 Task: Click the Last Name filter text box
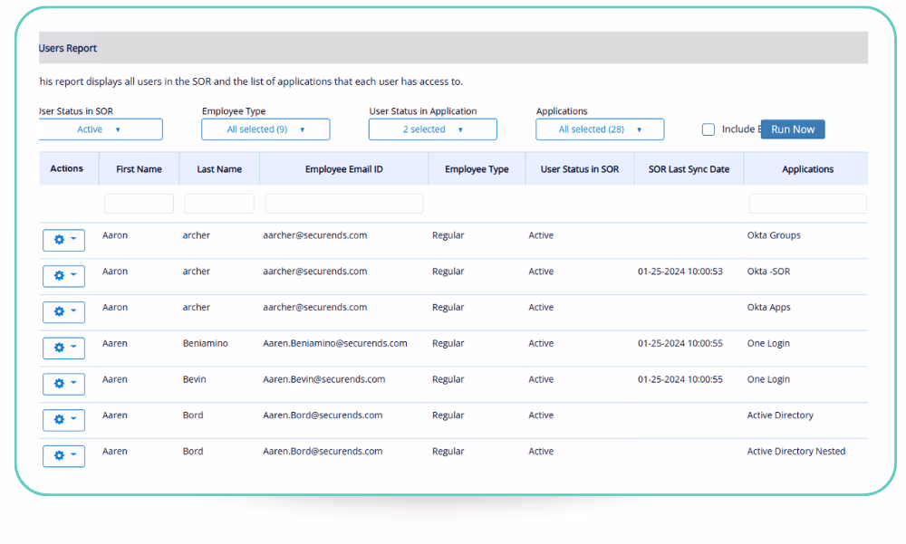click(219, 204)
